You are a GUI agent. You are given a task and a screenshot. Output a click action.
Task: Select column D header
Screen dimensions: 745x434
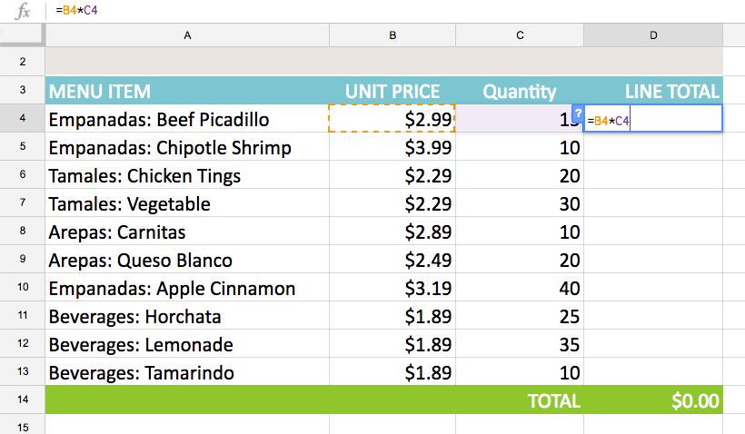click(653, 35)
